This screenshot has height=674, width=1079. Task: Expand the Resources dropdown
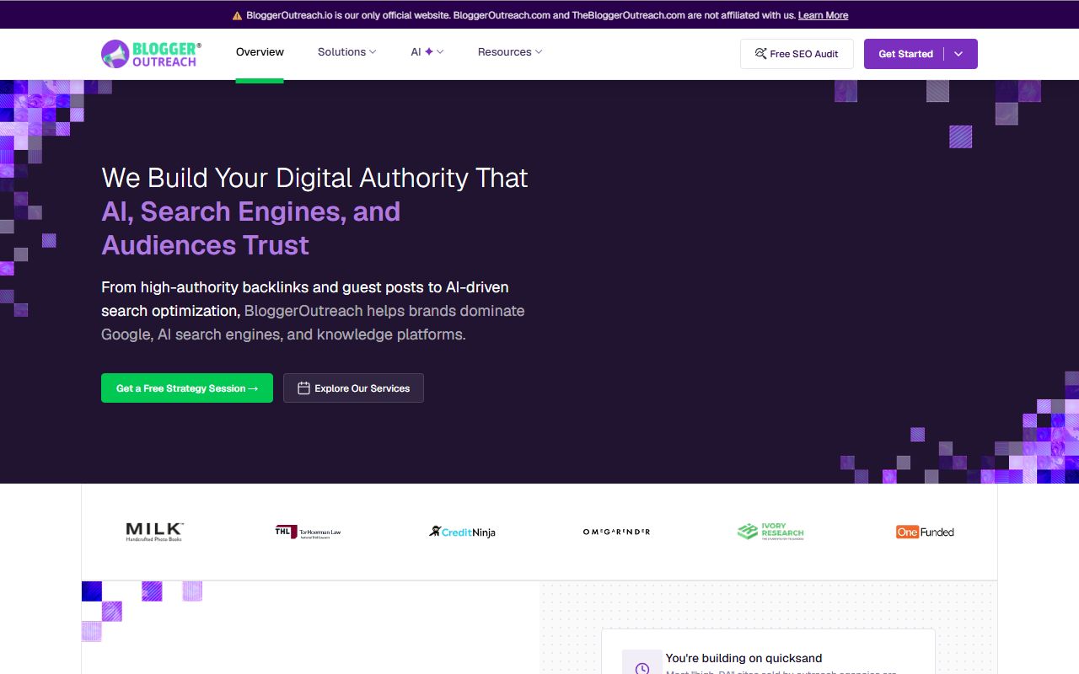(510, 52)
